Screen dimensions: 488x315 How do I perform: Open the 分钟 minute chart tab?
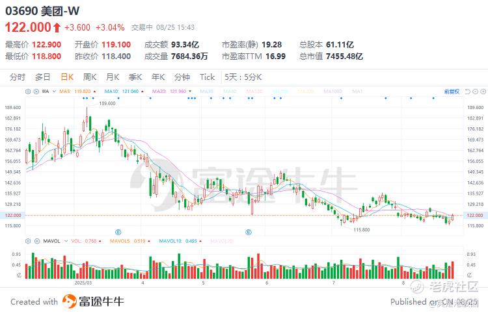(x=182, y=77)
